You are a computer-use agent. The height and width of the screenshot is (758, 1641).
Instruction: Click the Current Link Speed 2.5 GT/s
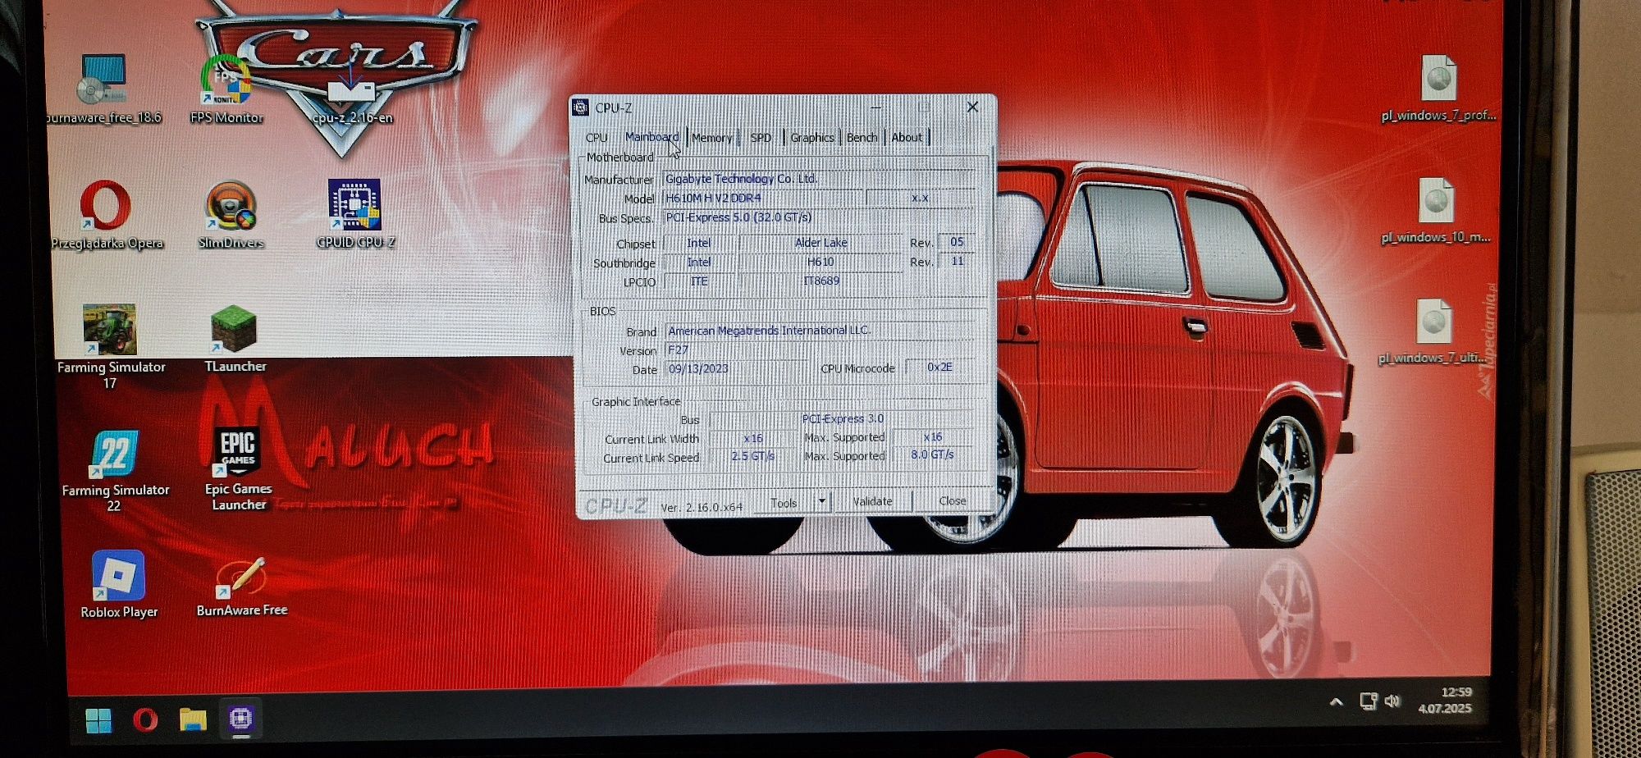752,456
